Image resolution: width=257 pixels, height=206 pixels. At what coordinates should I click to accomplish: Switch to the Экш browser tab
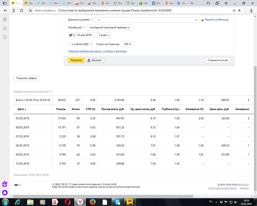point(92,3)
